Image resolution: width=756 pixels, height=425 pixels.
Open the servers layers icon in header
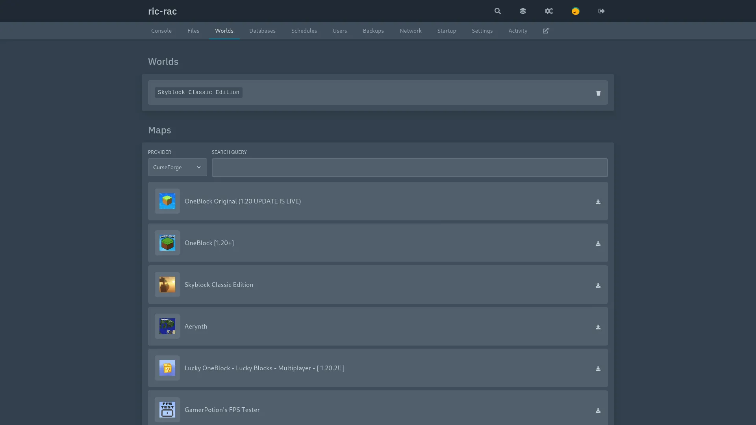523,11
